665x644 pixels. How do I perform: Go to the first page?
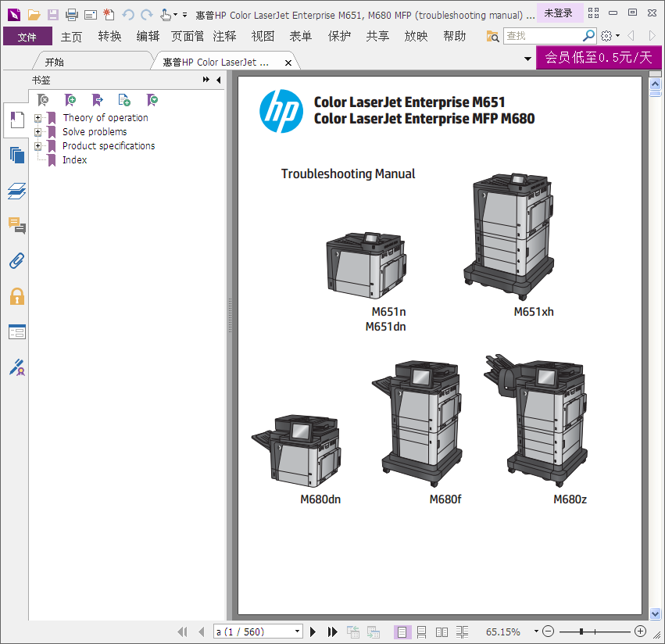click(x=182, y=632)
